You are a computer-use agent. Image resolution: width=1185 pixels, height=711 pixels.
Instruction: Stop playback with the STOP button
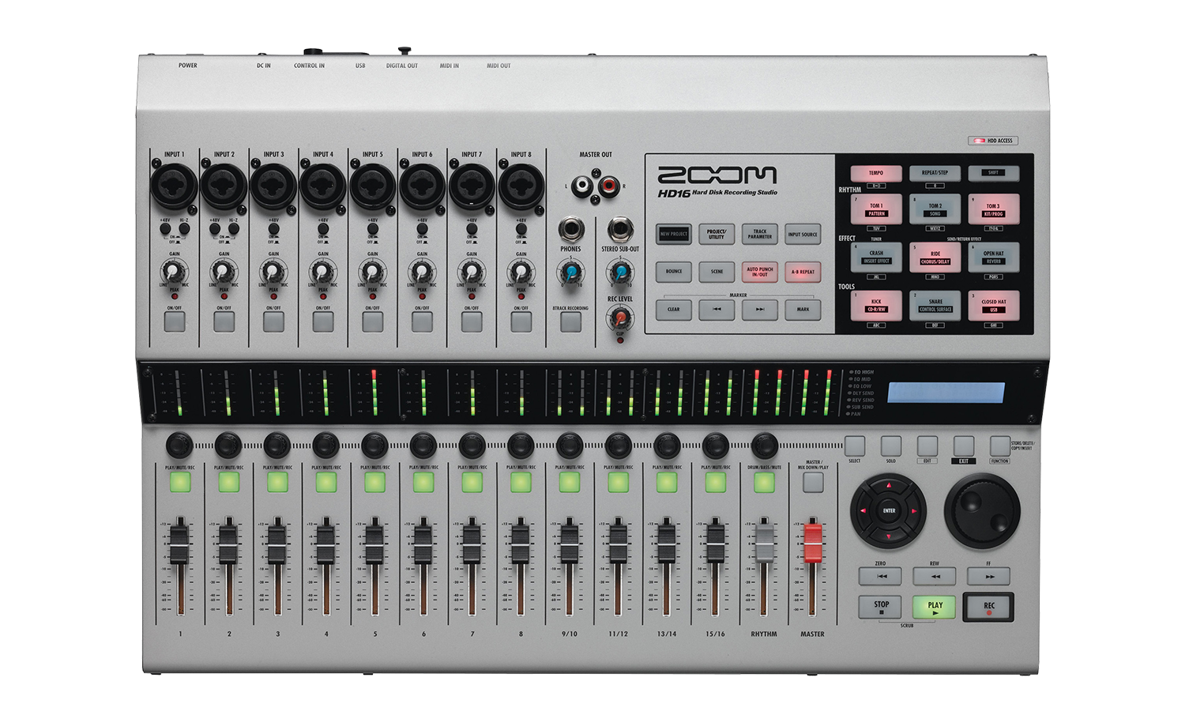coord(880,607)
